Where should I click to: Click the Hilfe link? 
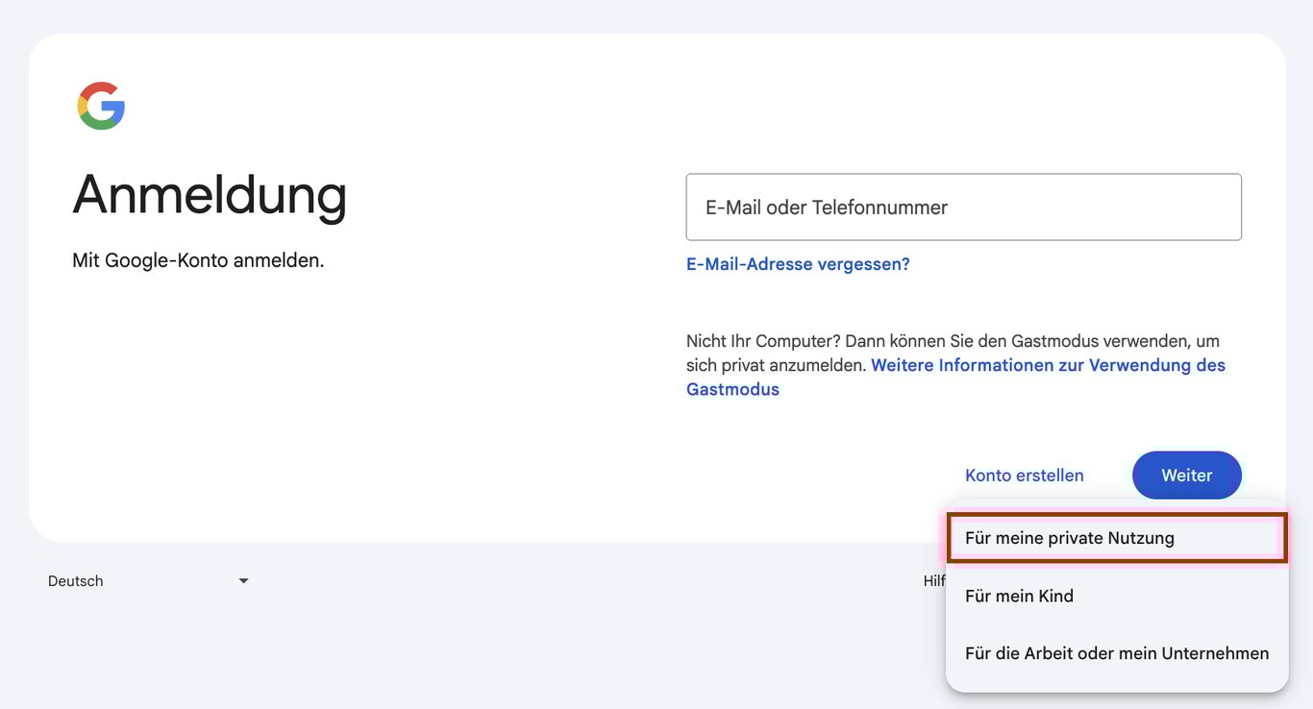(x=931, y=580)
